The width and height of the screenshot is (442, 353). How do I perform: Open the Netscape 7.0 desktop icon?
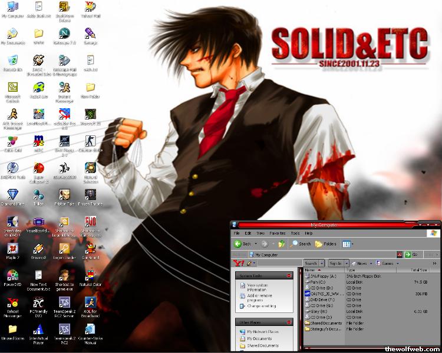(64, 33)
